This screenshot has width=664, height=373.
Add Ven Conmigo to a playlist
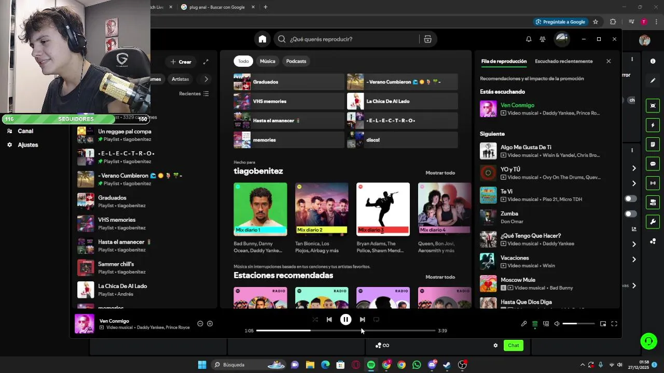click(210, 324)
